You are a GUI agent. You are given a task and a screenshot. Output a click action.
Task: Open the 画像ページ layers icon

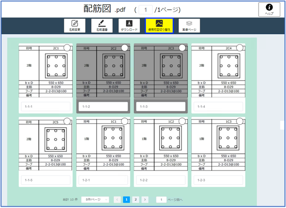tap(189, 26)
